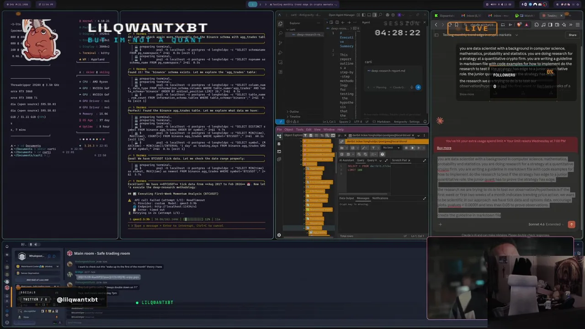Toggle primary sidebar layout icon in Antigravity
585x329 pixels.
pyautogui.click(x=364, y=15)
